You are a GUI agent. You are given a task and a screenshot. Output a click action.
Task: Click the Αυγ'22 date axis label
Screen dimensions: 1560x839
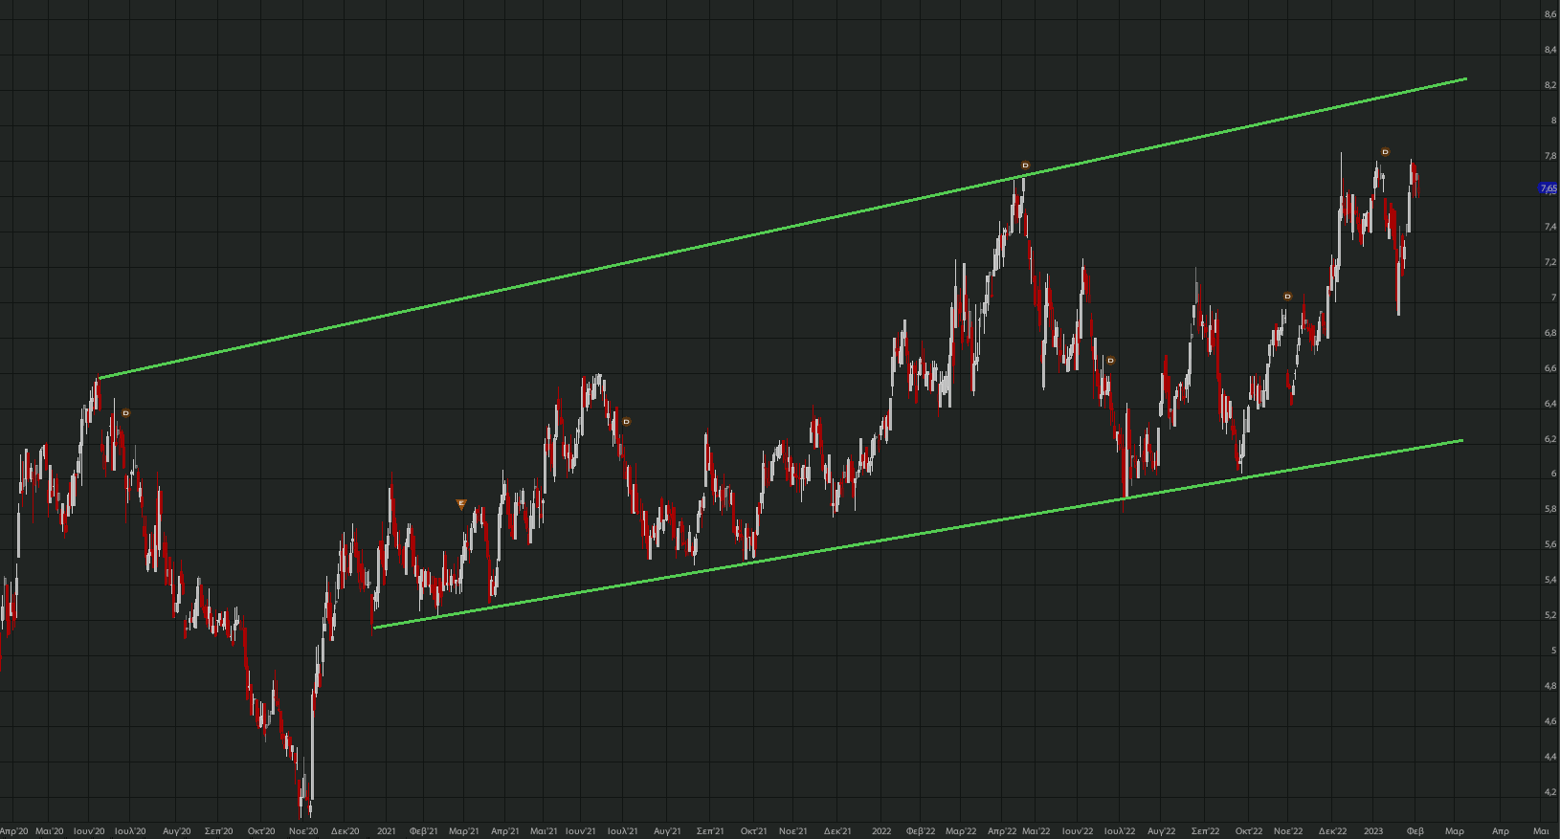point(1162,831)
